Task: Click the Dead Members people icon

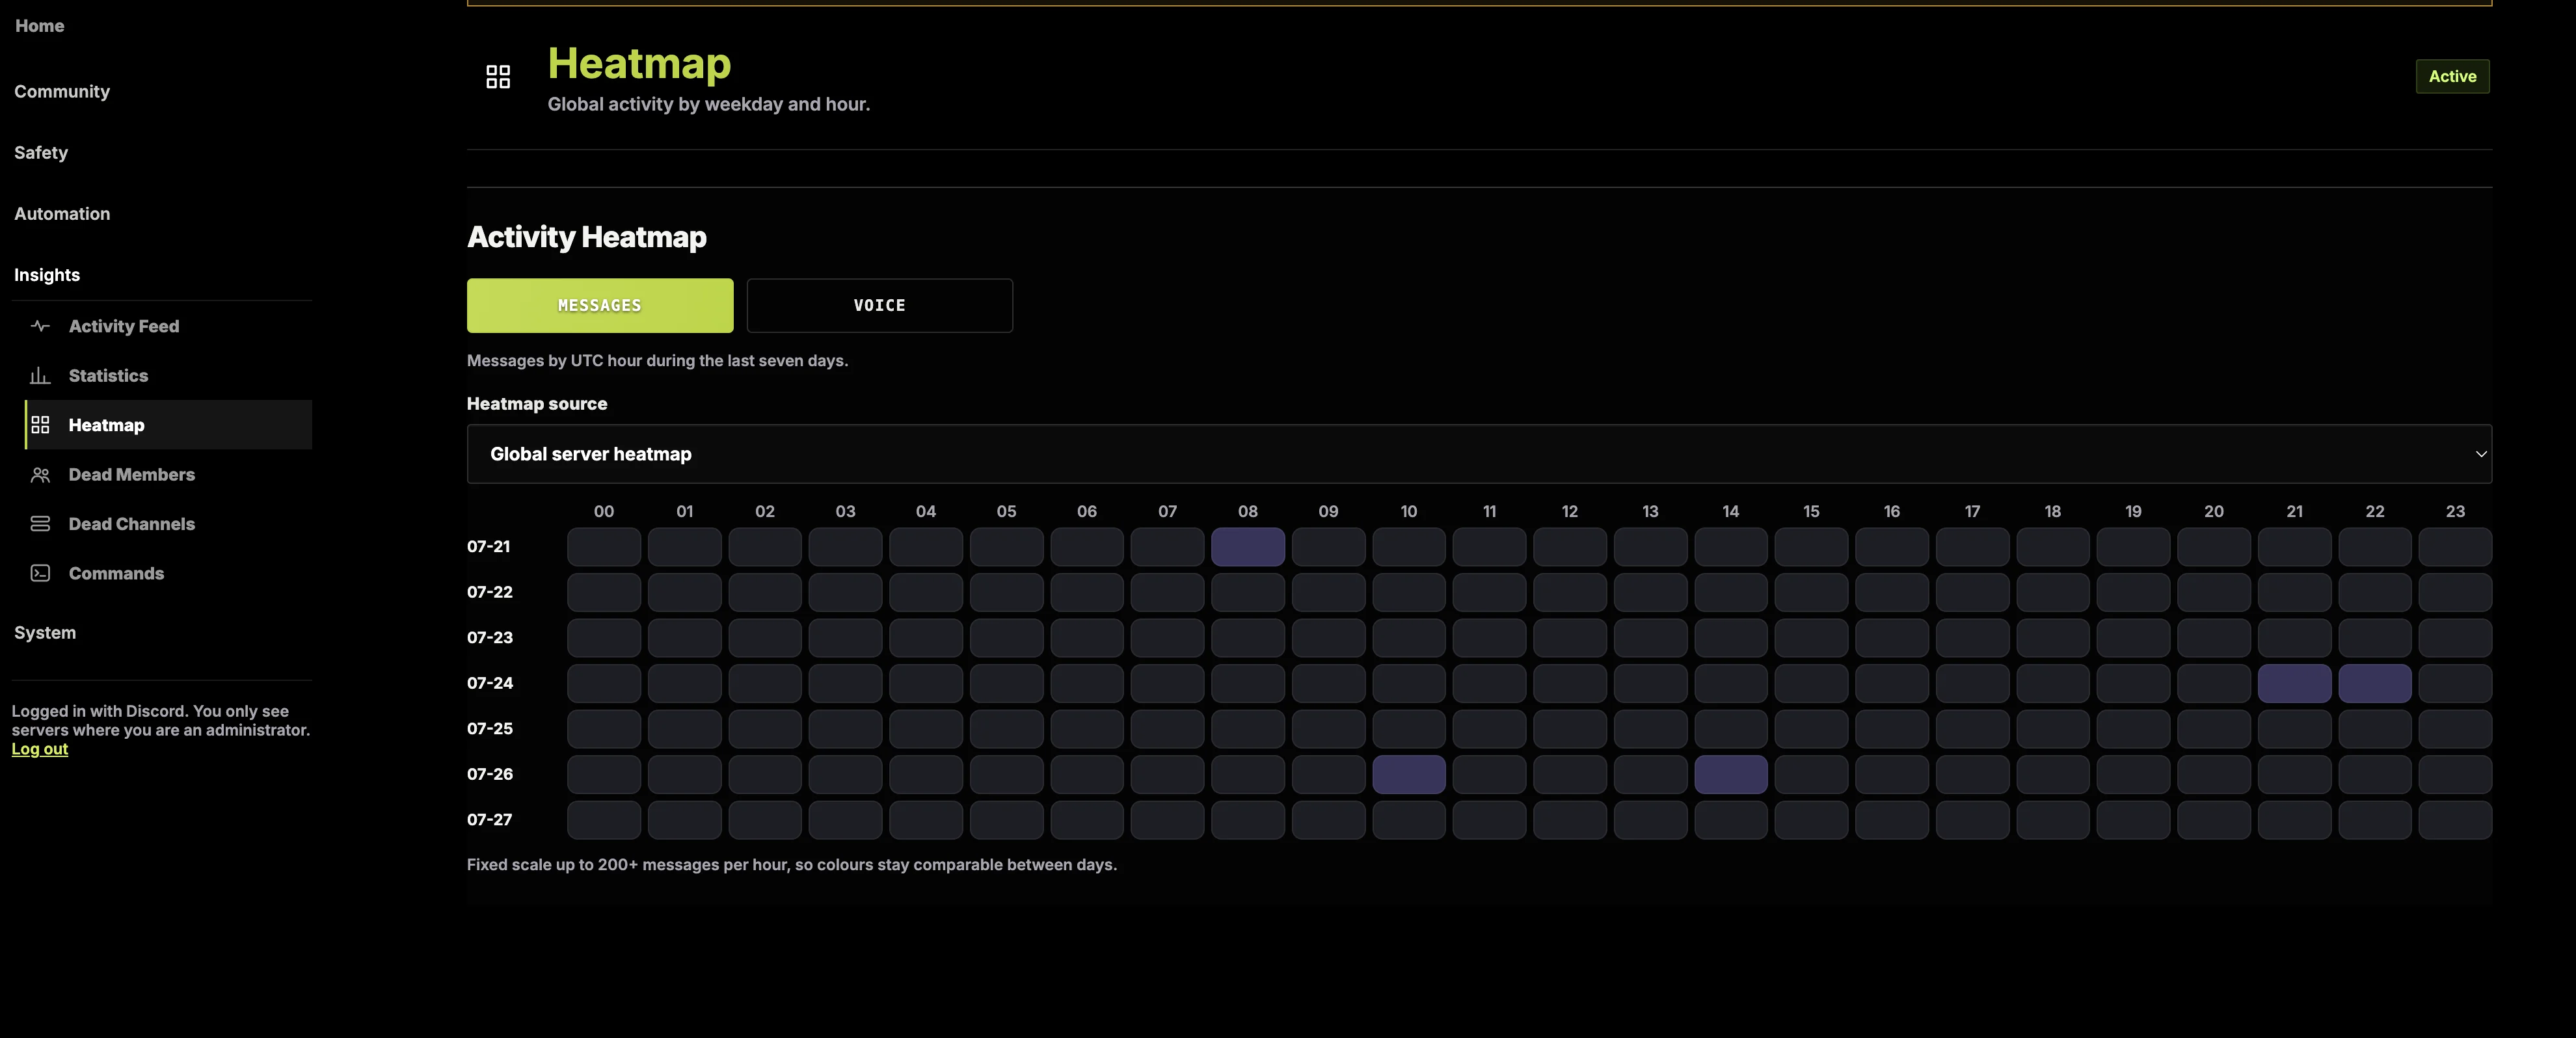Action: (40, 475)
